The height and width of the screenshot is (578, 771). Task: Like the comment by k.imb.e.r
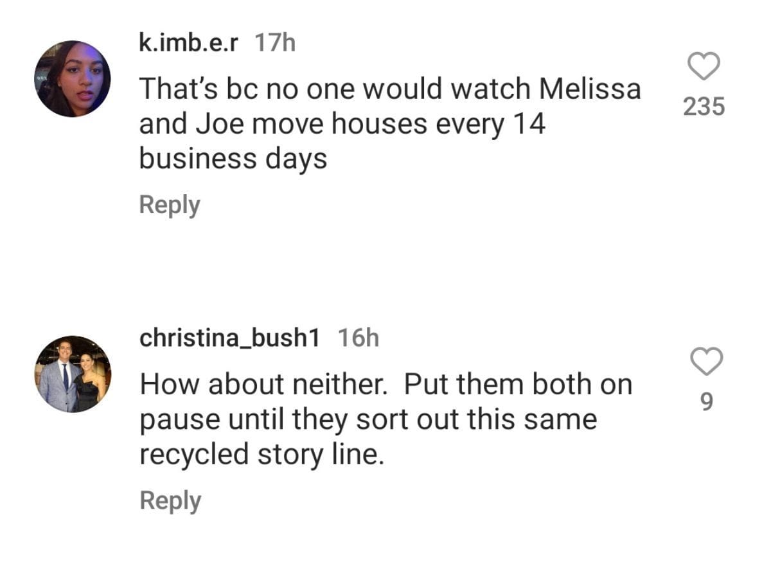click(704, 66)
